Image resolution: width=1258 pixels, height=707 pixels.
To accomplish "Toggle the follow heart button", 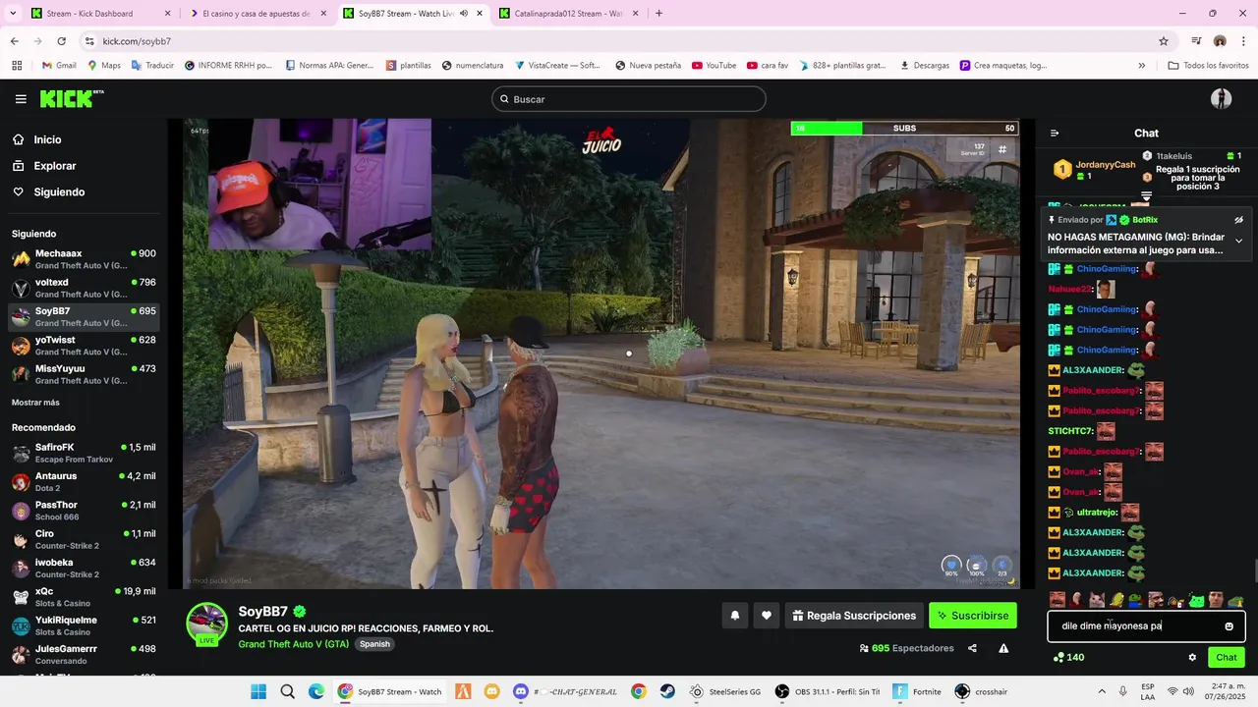I will click(x=767, y=616).
